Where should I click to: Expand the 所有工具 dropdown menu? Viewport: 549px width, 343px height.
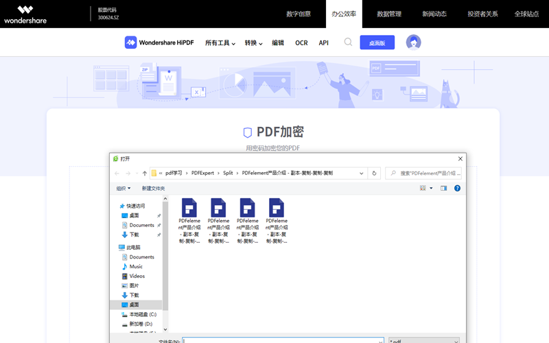coord(220,43)
